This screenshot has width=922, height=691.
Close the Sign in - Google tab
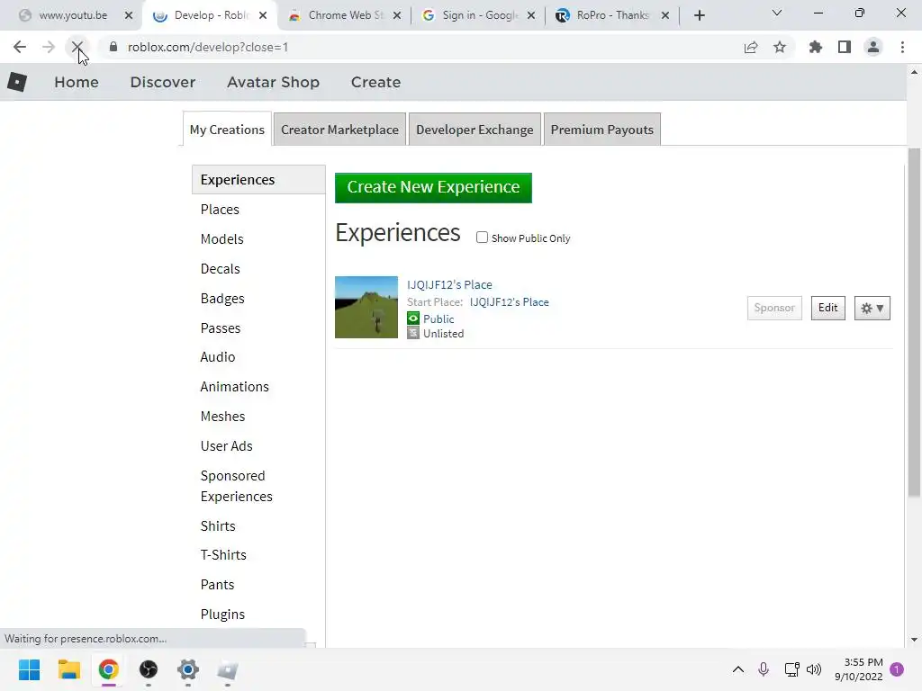[x=531, y=15]
